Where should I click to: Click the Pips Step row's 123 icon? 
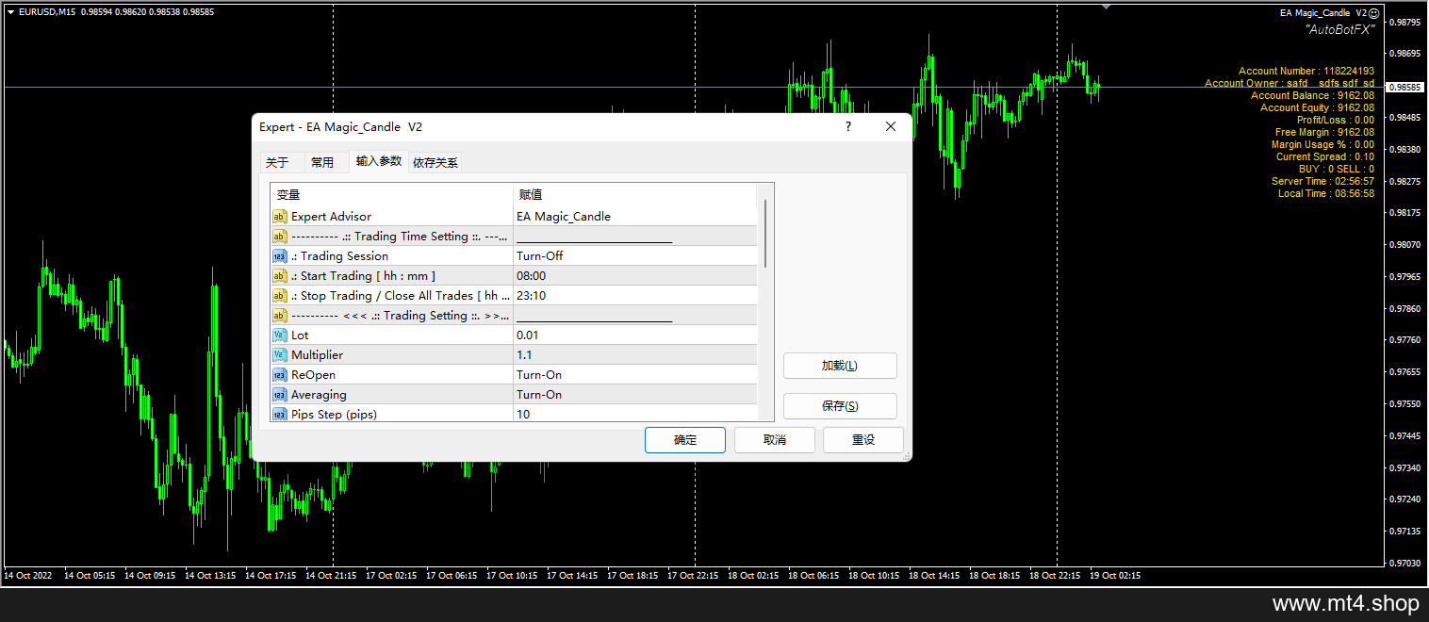coord(280,415)
